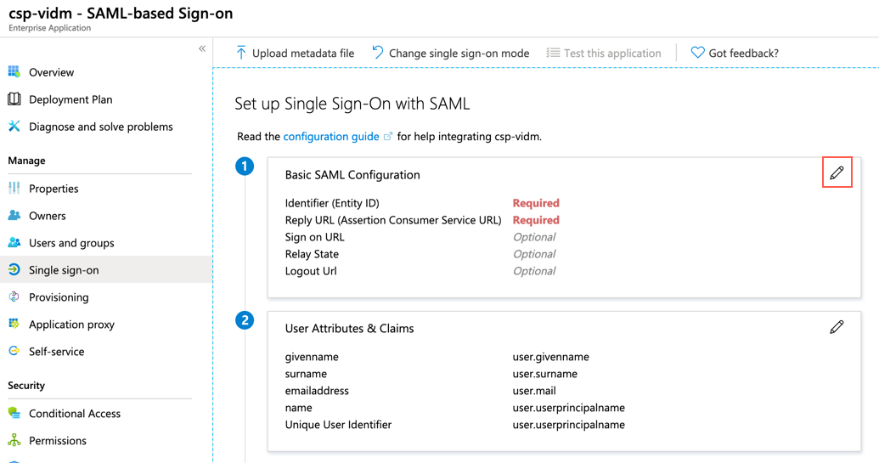Collapse the left sidebar with chevrons
Screen dimensions: 879x463
(x=202, y=48)
